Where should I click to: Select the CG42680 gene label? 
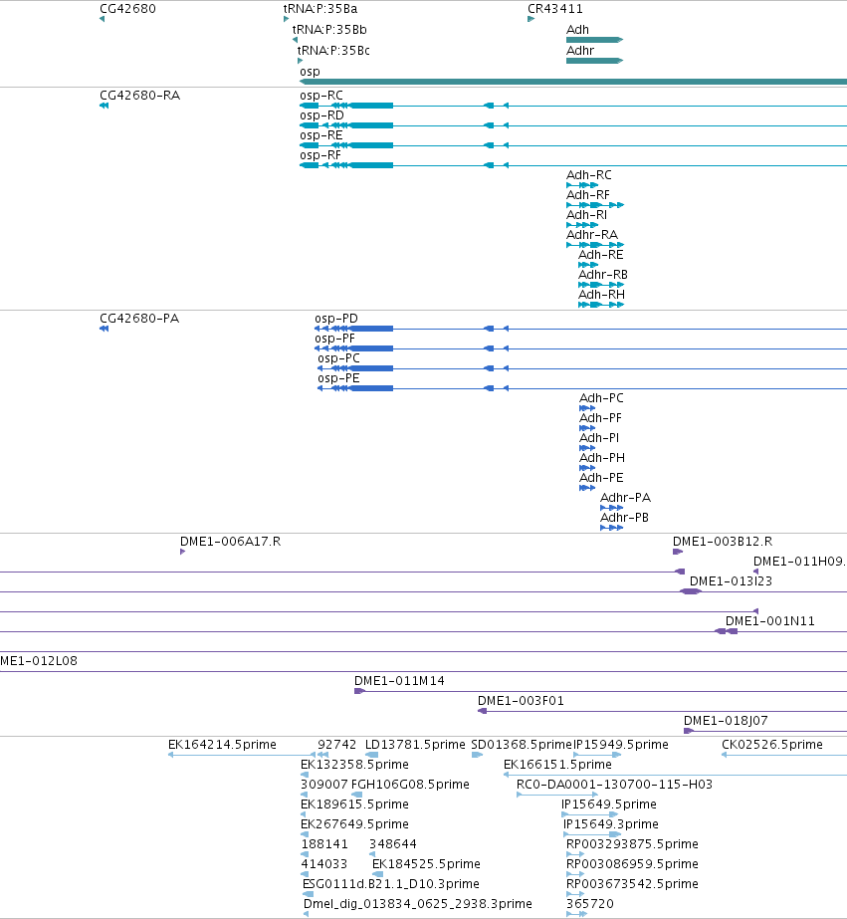tap(127, 9)
